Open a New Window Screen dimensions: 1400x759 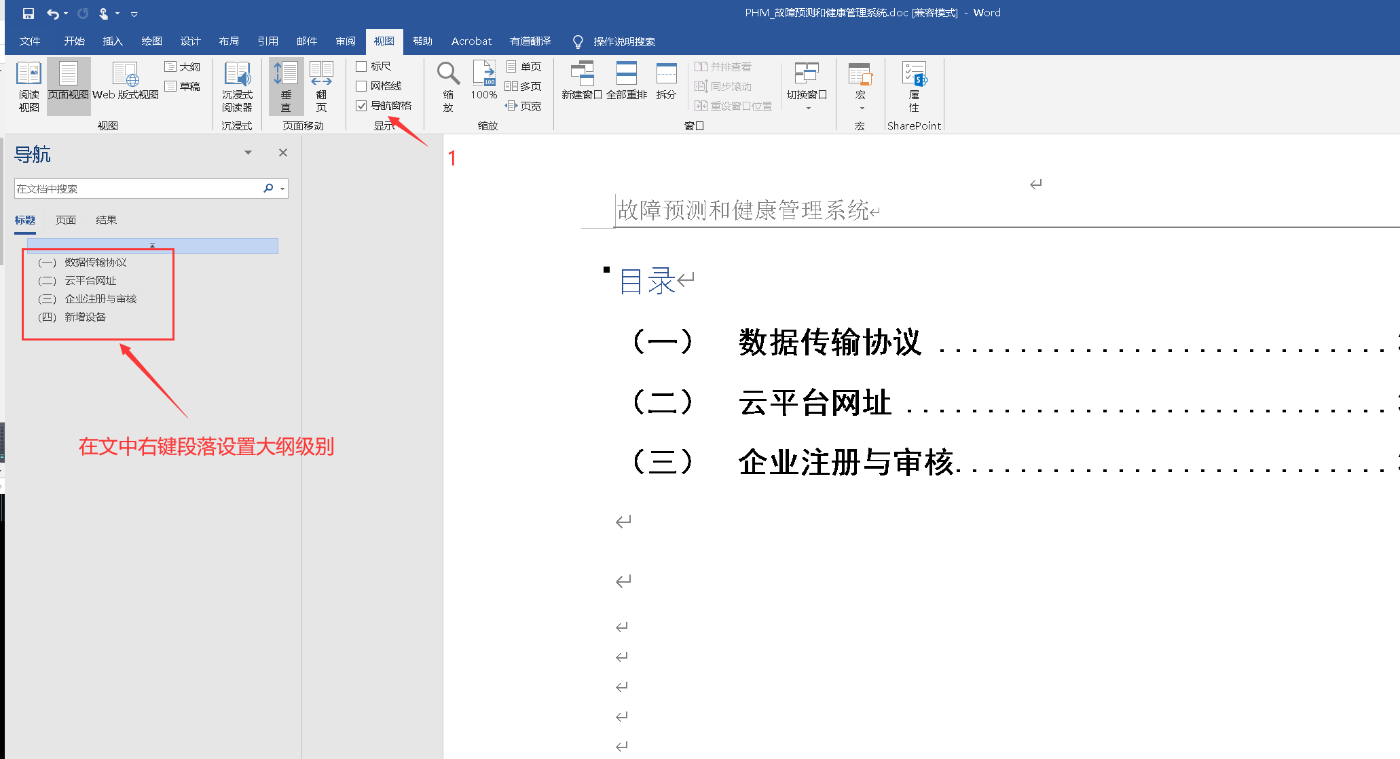[582, 73]
